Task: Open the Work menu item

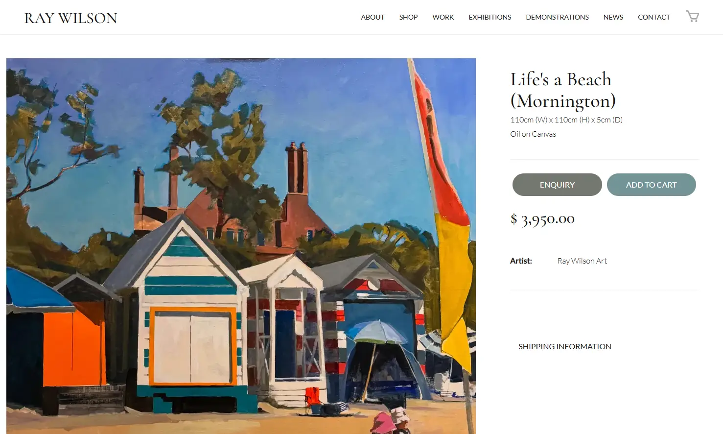Action: point(443,17)
